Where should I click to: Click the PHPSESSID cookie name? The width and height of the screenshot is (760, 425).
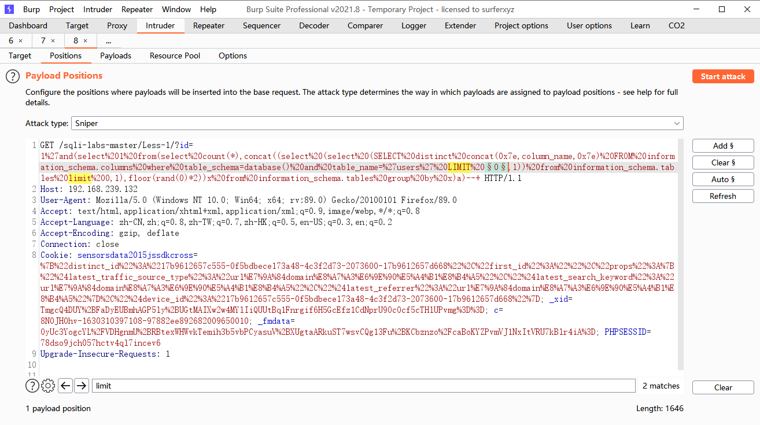point(625,332)
